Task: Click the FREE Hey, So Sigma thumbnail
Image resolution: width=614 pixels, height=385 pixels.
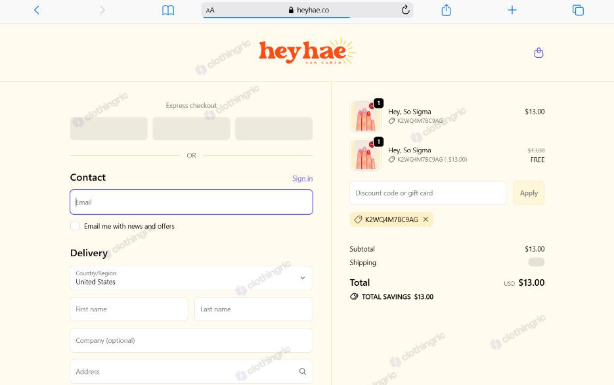Action: [365, 154]
